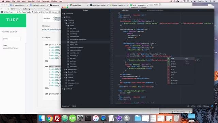The width and height of the screenshot is (218, 123).
Task: Switch to earthquakes_day.geojson editor tab
Action: (x=155, y=10)
